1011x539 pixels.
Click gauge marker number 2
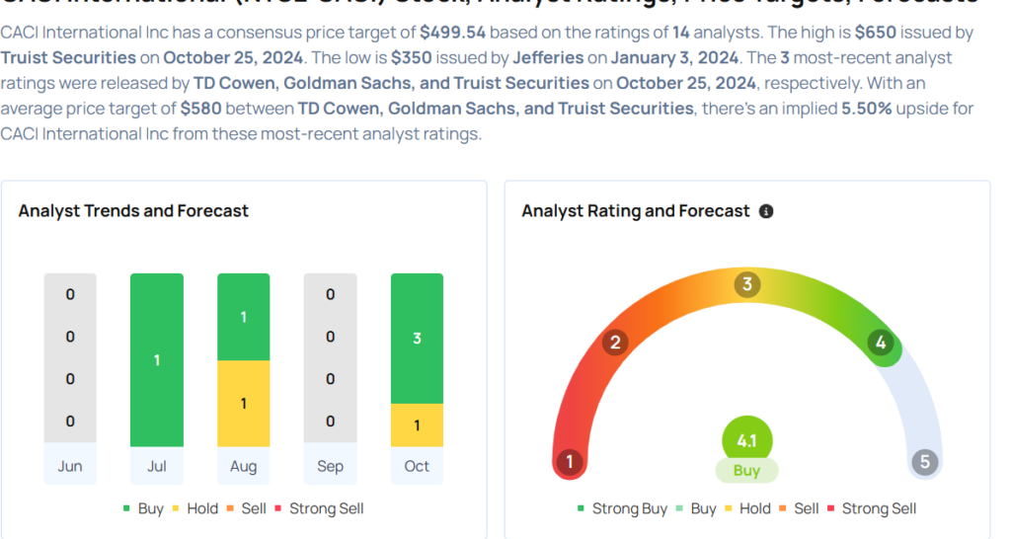point(615,343)
